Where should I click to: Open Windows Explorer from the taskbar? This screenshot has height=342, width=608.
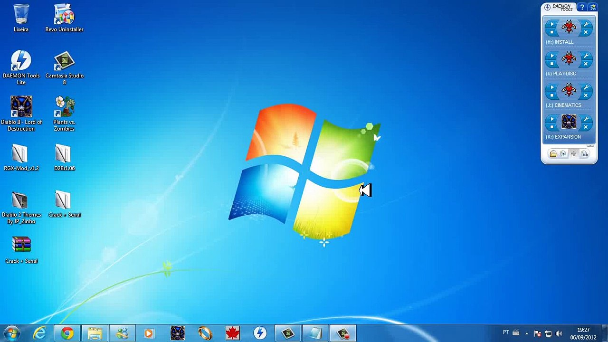click(95, 333)
